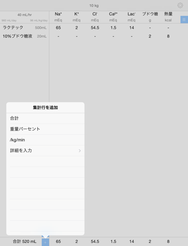Select 重量パーセント option
This screenshot has height=246, width=188.
pyautogui.click(x=46, y=129)
